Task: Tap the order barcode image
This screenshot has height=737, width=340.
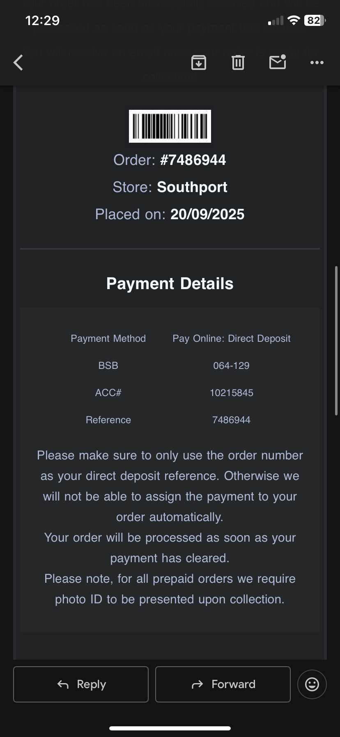Action: coord(170,126)
